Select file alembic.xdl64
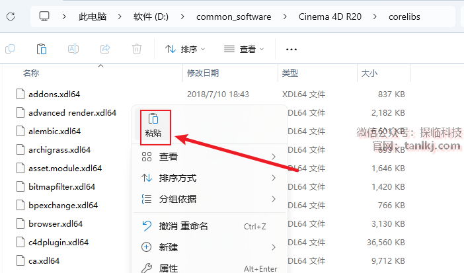This screenshot has width=464, height=273. tap(54, 131)
